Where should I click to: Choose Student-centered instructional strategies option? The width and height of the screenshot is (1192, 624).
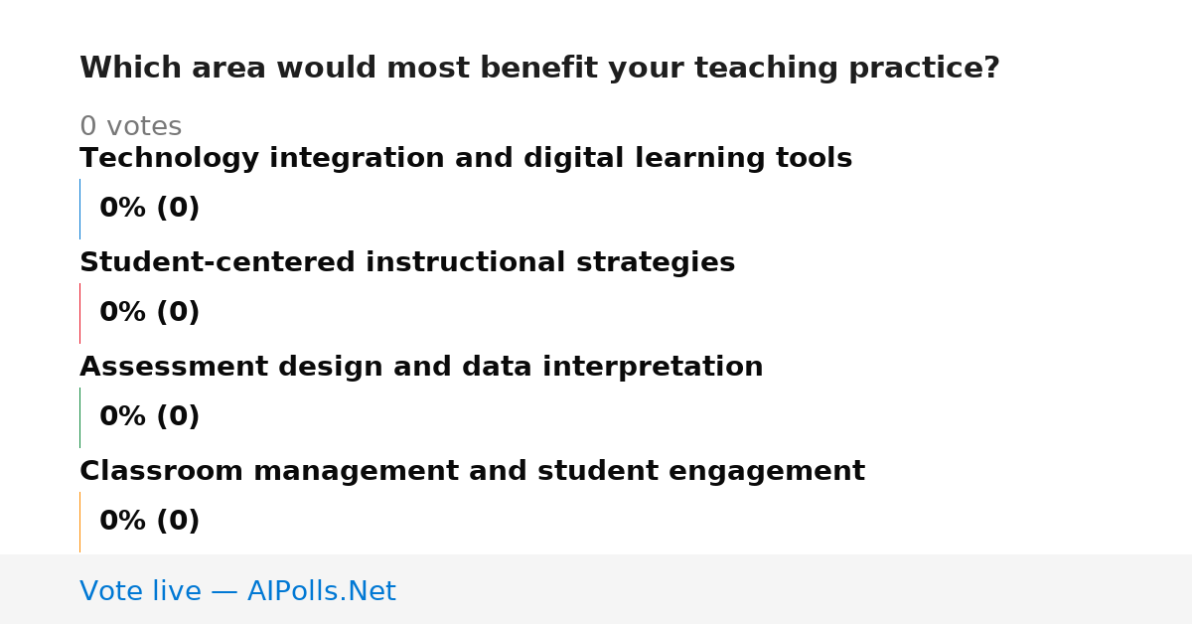[x=407, y=263]
